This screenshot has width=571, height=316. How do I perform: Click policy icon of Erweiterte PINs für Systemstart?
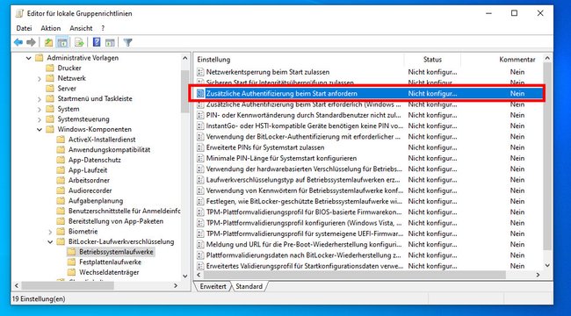200,147
